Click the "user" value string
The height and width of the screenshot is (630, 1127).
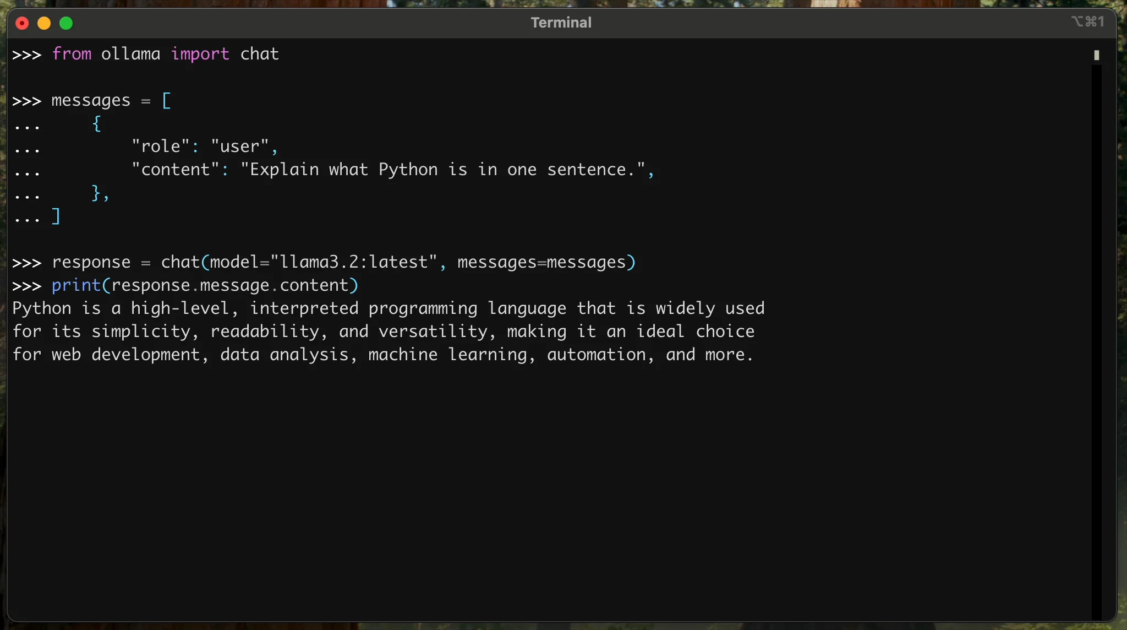tap(240, 146)
